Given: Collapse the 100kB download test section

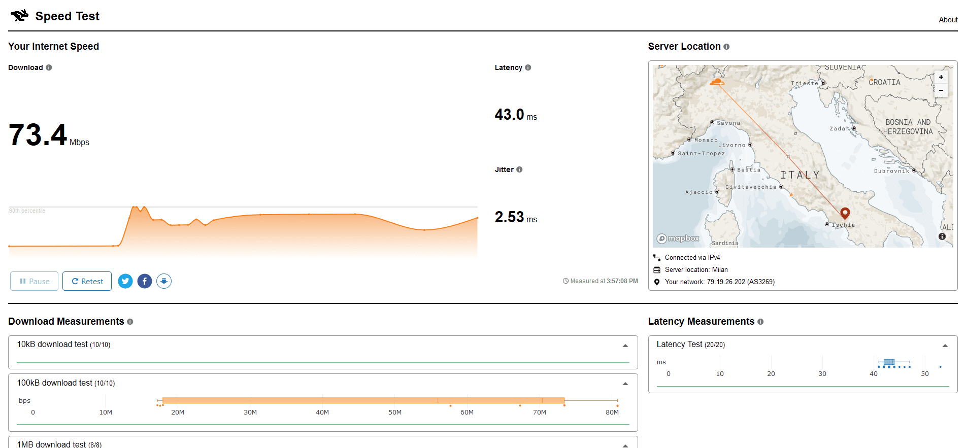Looking at the screenshot, I should coord(625,384).
